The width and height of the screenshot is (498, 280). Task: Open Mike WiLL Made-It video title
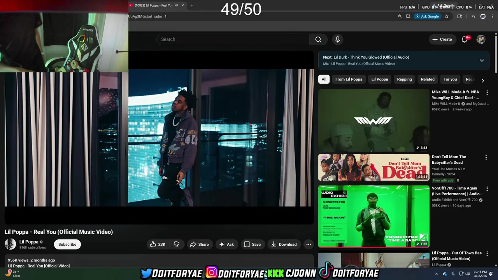coord(456,95)
